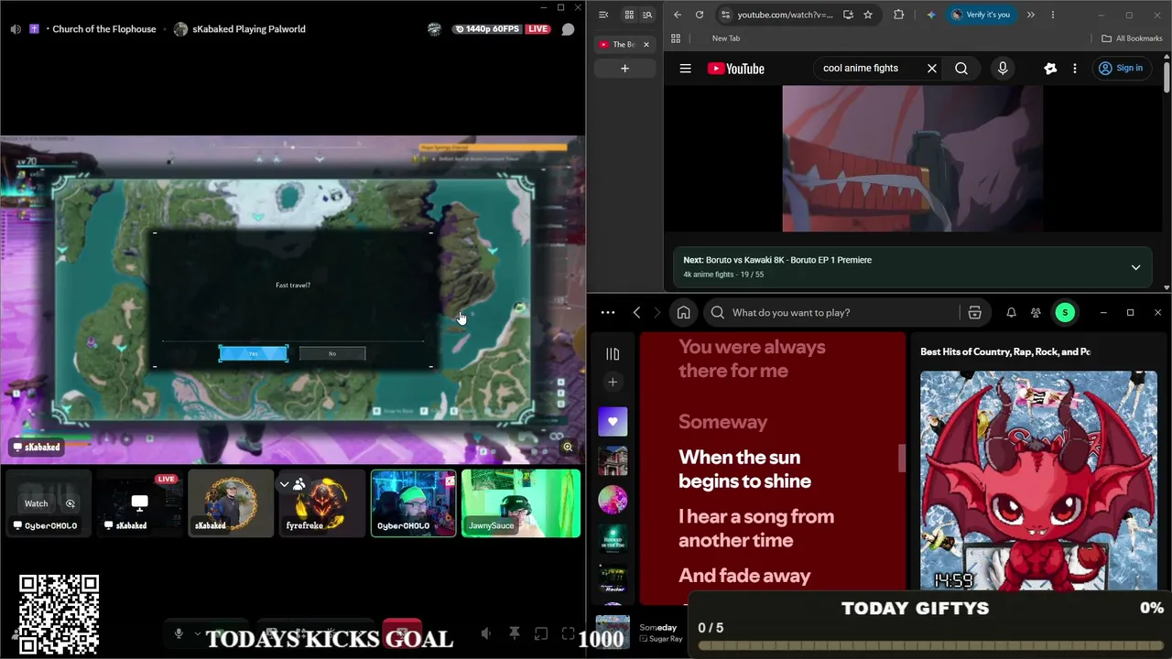Open the New Tab bookmark

click(726, 38)
